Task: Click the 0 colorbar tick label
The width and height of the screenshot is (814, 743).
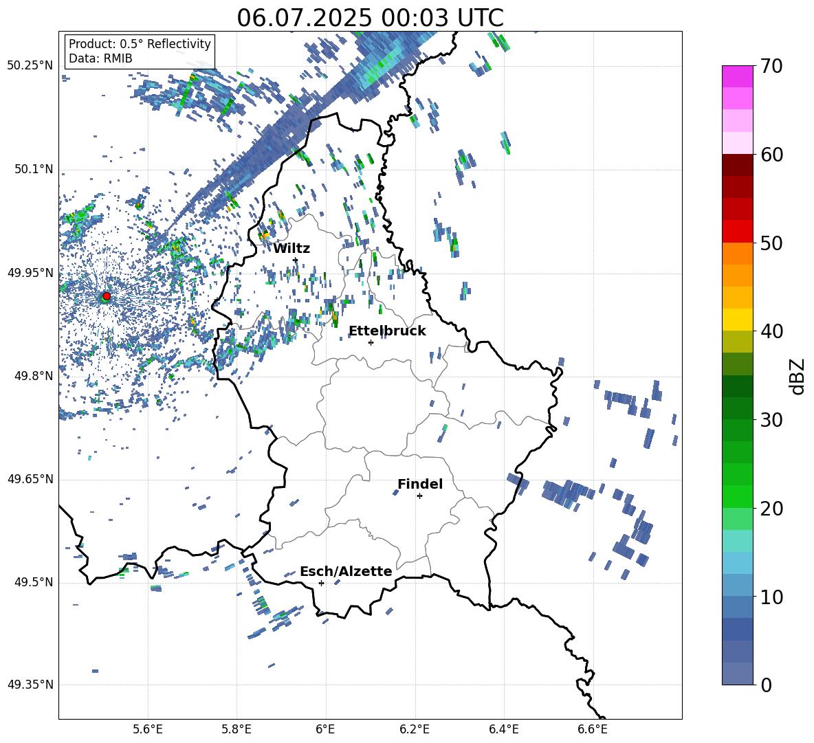Action: [x=766, y=685]
